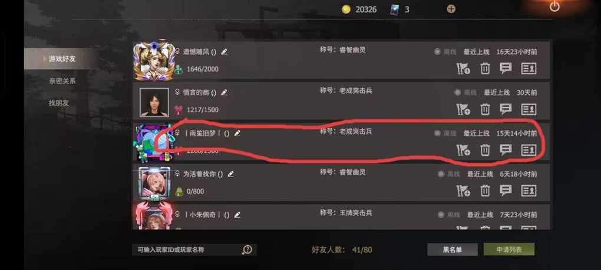This screenshot has width=601, height=270.
Task: Delete friend 遗憾随风 with trash icon
Action: (x=485, y=69)
